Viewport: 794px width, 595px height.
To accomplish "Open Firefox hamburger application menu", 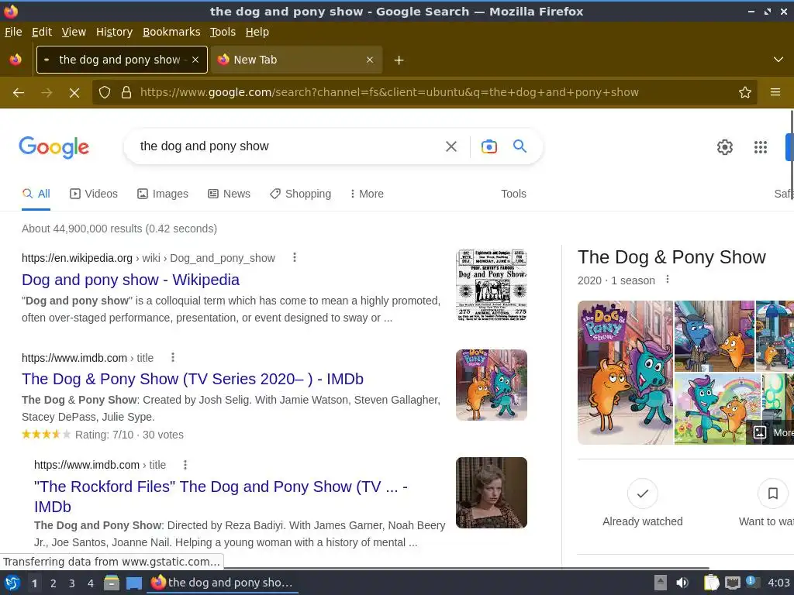I will 775,93.
